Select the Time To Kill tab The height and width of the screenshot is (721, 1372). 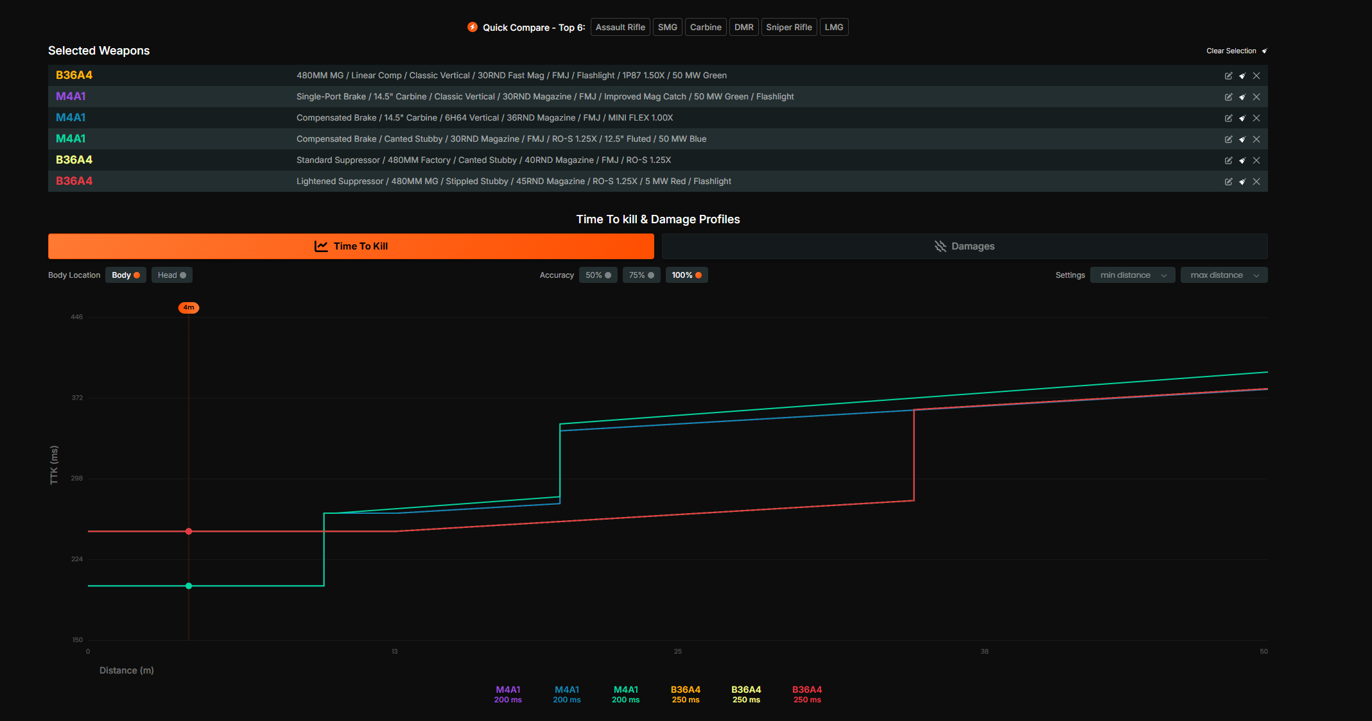pyautogui.click(x=351, y=246)
